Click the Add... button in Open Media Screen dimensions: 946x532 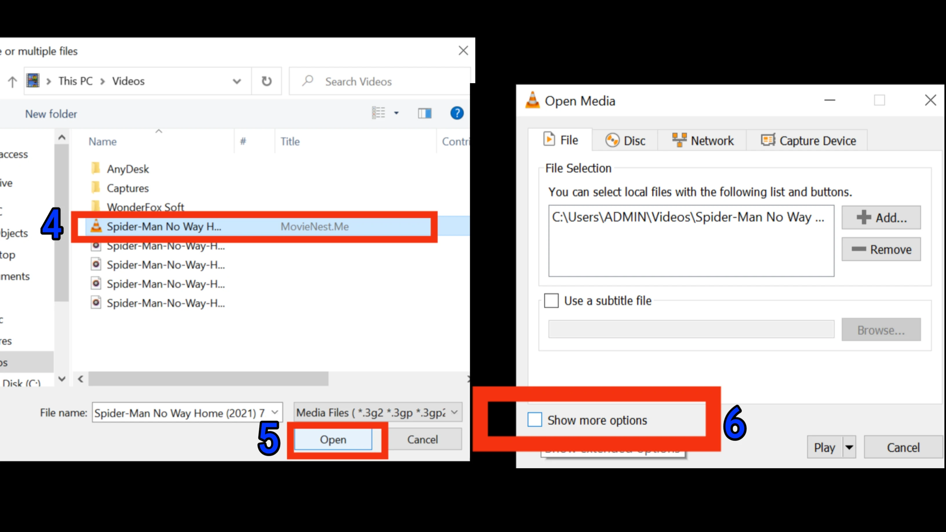(x=881, y=217)
